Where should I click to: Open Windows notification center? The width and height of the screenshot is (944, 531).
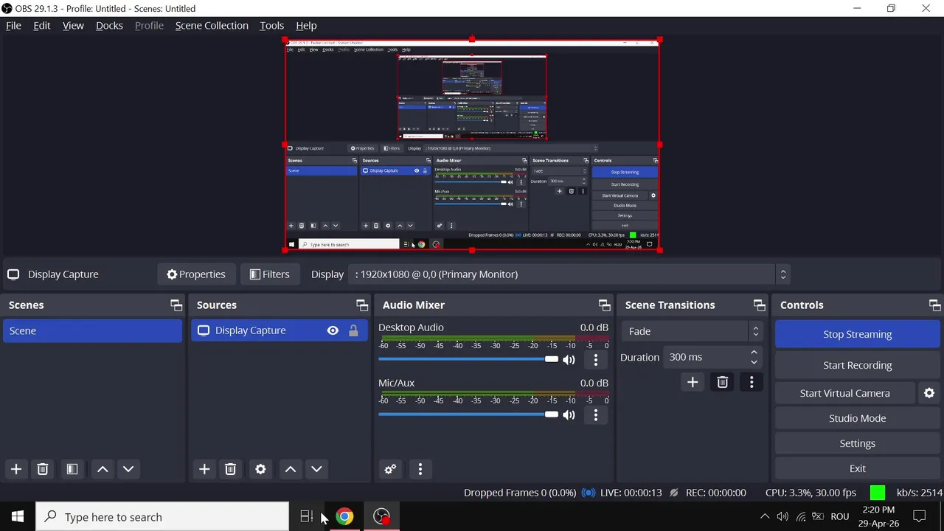(920, 516)
